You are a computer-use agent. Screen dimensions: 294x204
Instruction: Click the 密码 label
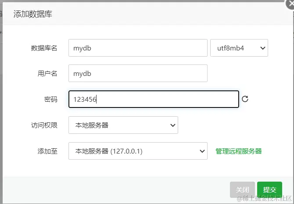coord(50,100)
